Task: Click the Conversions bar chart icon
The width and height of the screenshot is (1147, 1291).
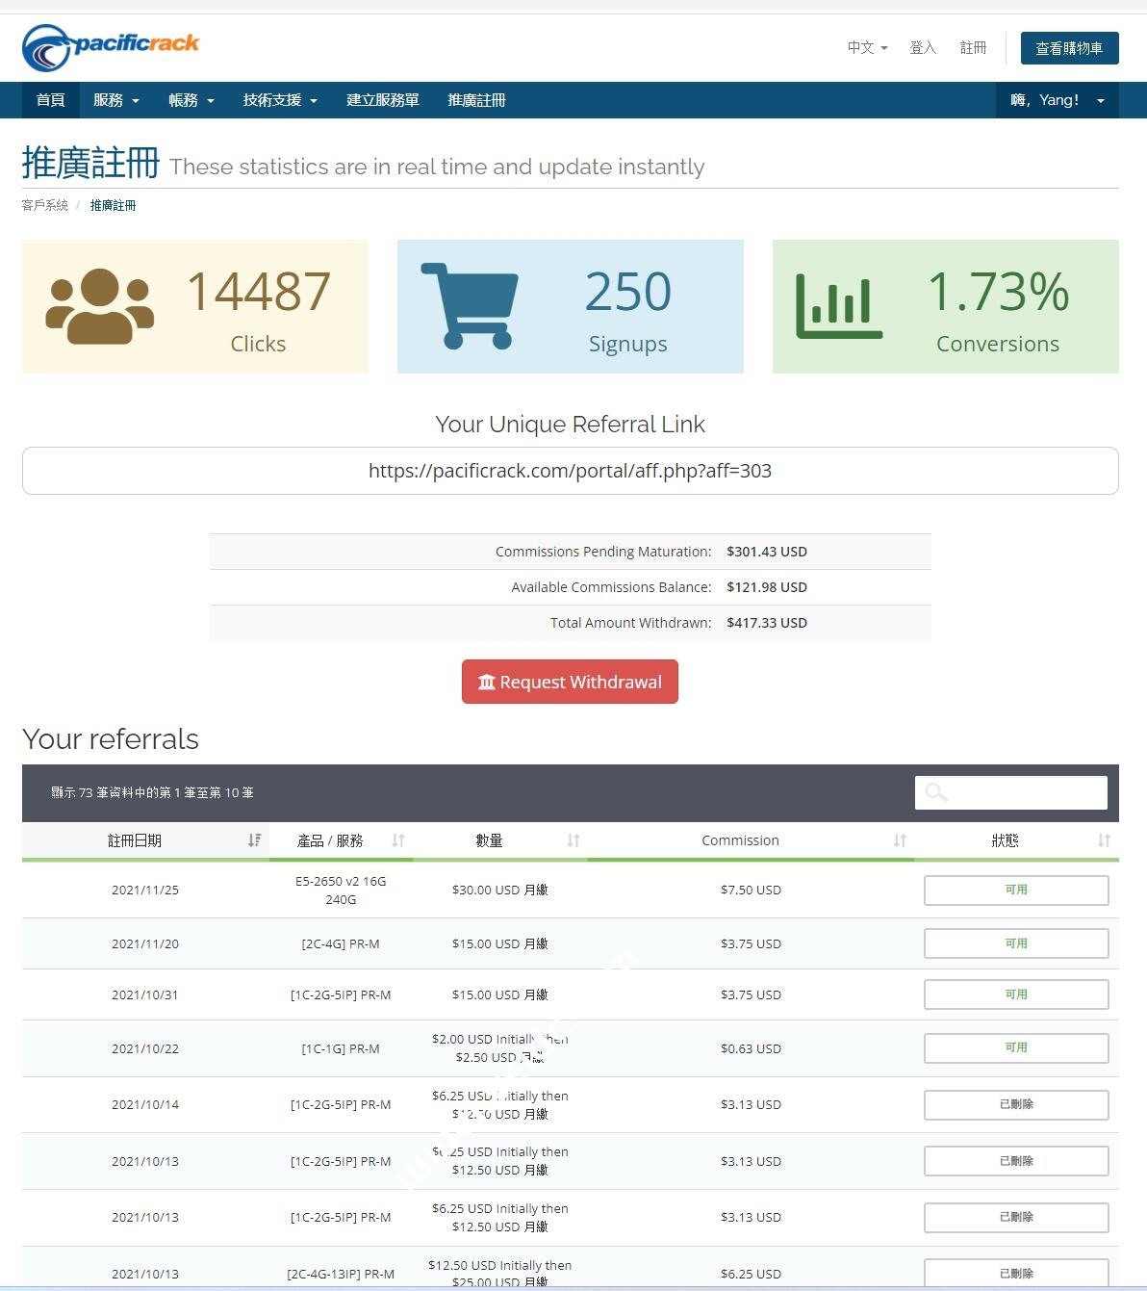Action: tap(838, 306)
